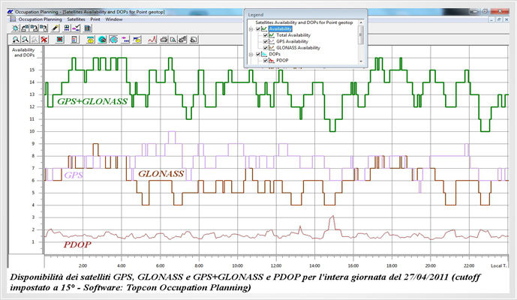Open print preview page-magnifier icon
Viewport: 517px width, 300px height.
pos(173,40)
